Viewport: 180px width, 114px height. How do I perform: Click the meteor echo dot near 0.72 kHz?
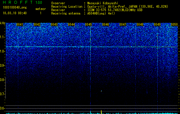(101, 91)
